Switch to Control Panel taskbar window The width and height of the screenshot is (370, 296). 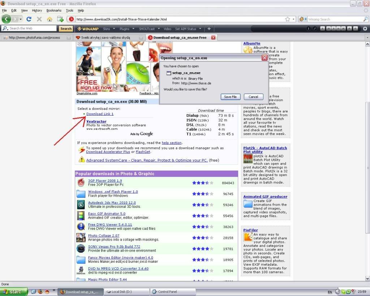(173, 292)
